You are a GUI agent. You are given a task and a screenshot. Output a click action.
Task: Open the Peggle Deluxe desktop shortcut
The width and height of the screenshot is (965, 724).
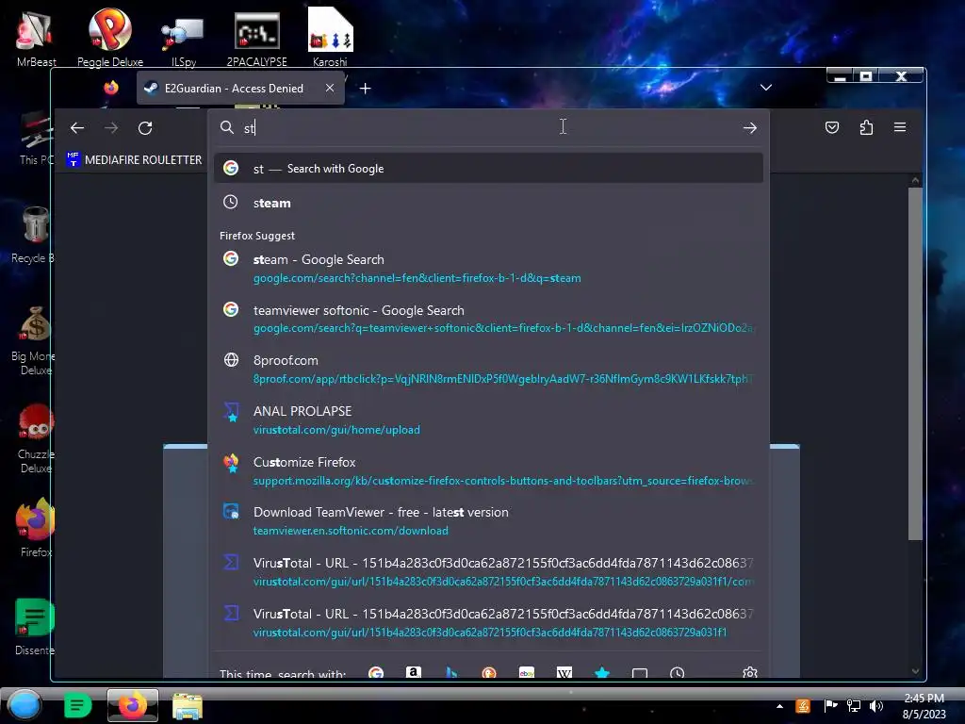click(x=110, y=38)
